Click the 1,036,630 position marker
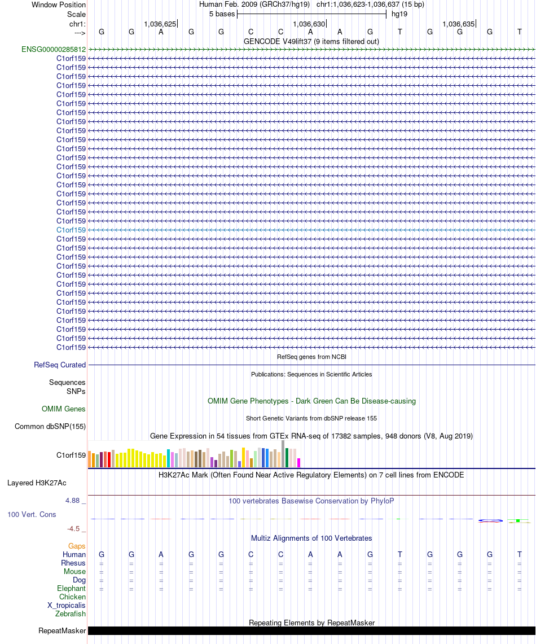The width and height of the screenshot is (536, 644). pos(309,24)
